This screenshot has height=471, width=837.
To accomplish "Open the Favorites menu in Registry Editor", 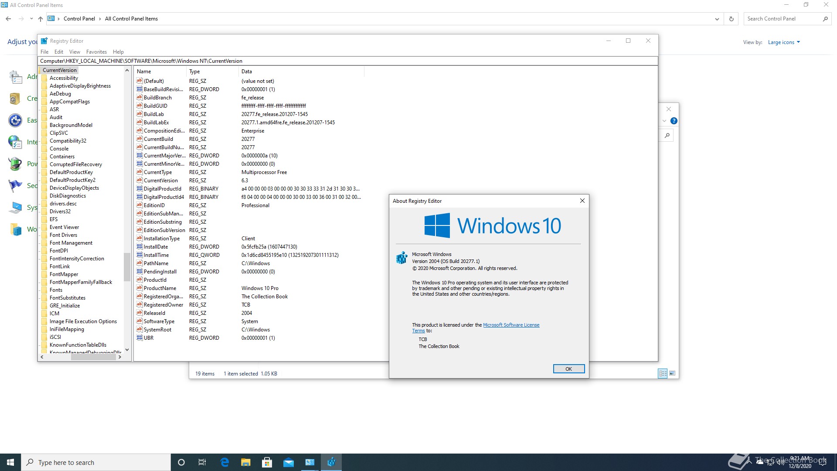I will click(x=96, y=51).
